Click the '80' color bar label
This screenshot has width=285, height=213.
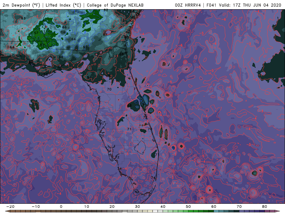pyautogui.click(x=265, y=207)
